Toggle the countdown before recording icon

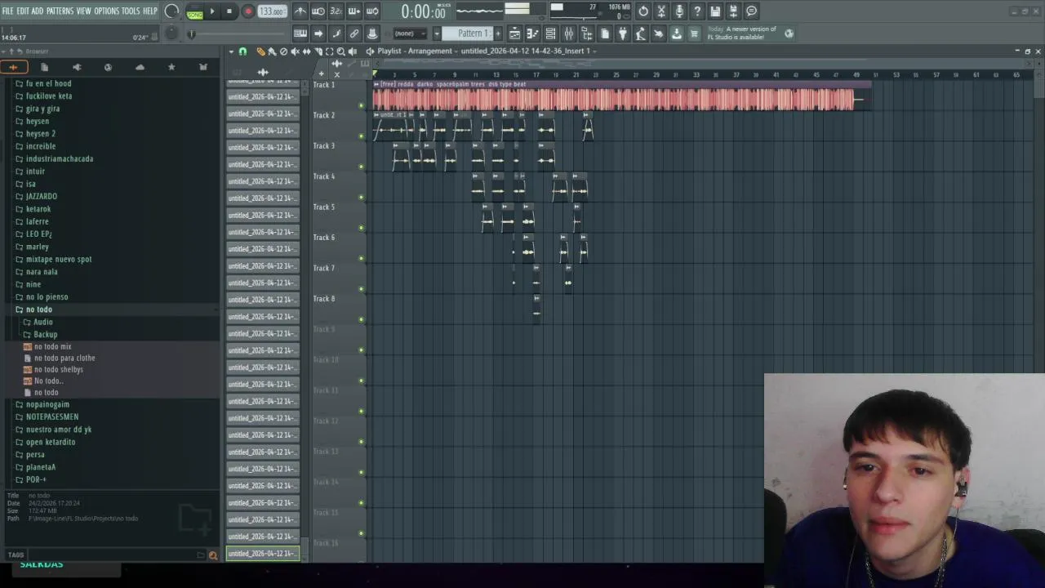336,11
